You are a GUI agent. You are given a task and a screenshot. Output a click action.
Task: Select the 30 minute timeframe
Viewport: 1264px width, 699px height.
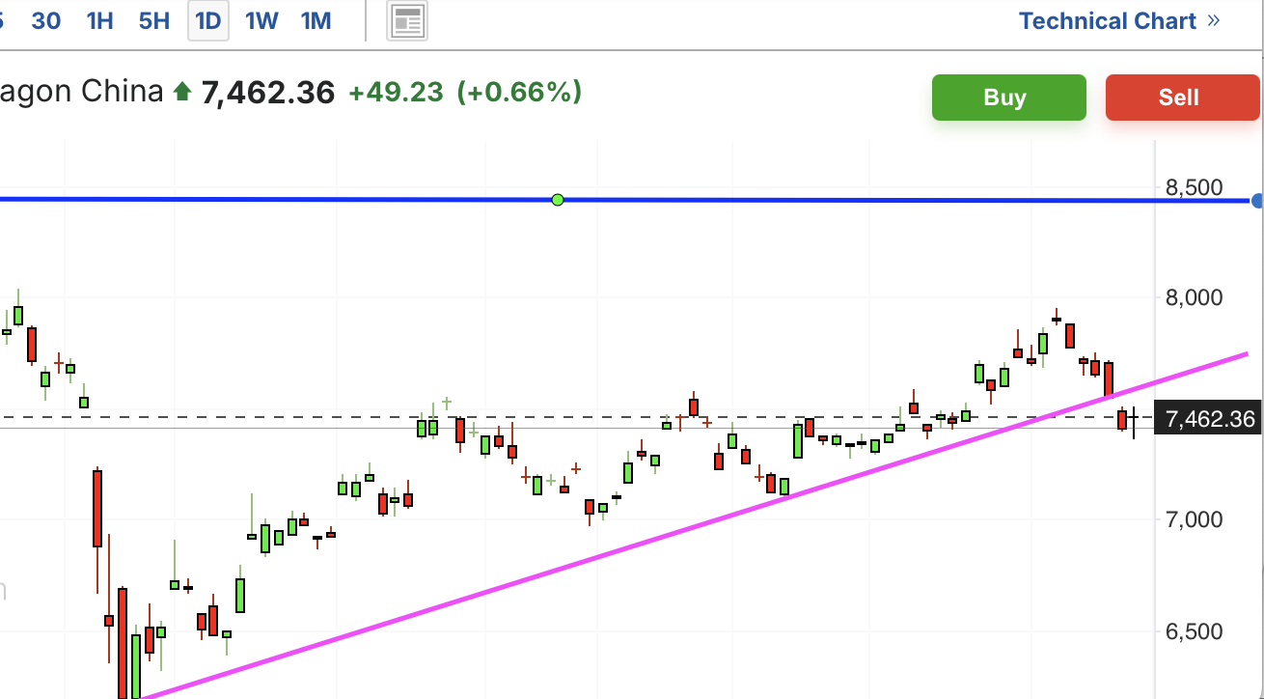click(x=46, y=20)
